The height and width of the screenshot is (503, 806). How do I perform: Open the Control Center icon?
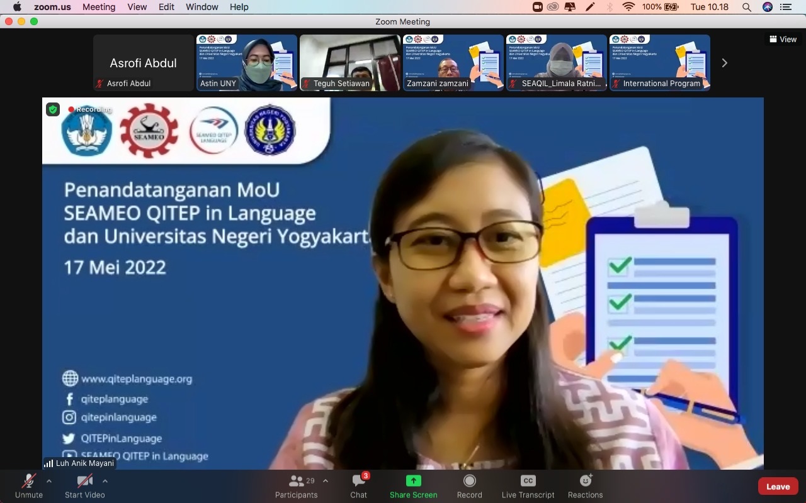[x=785, y=7]
